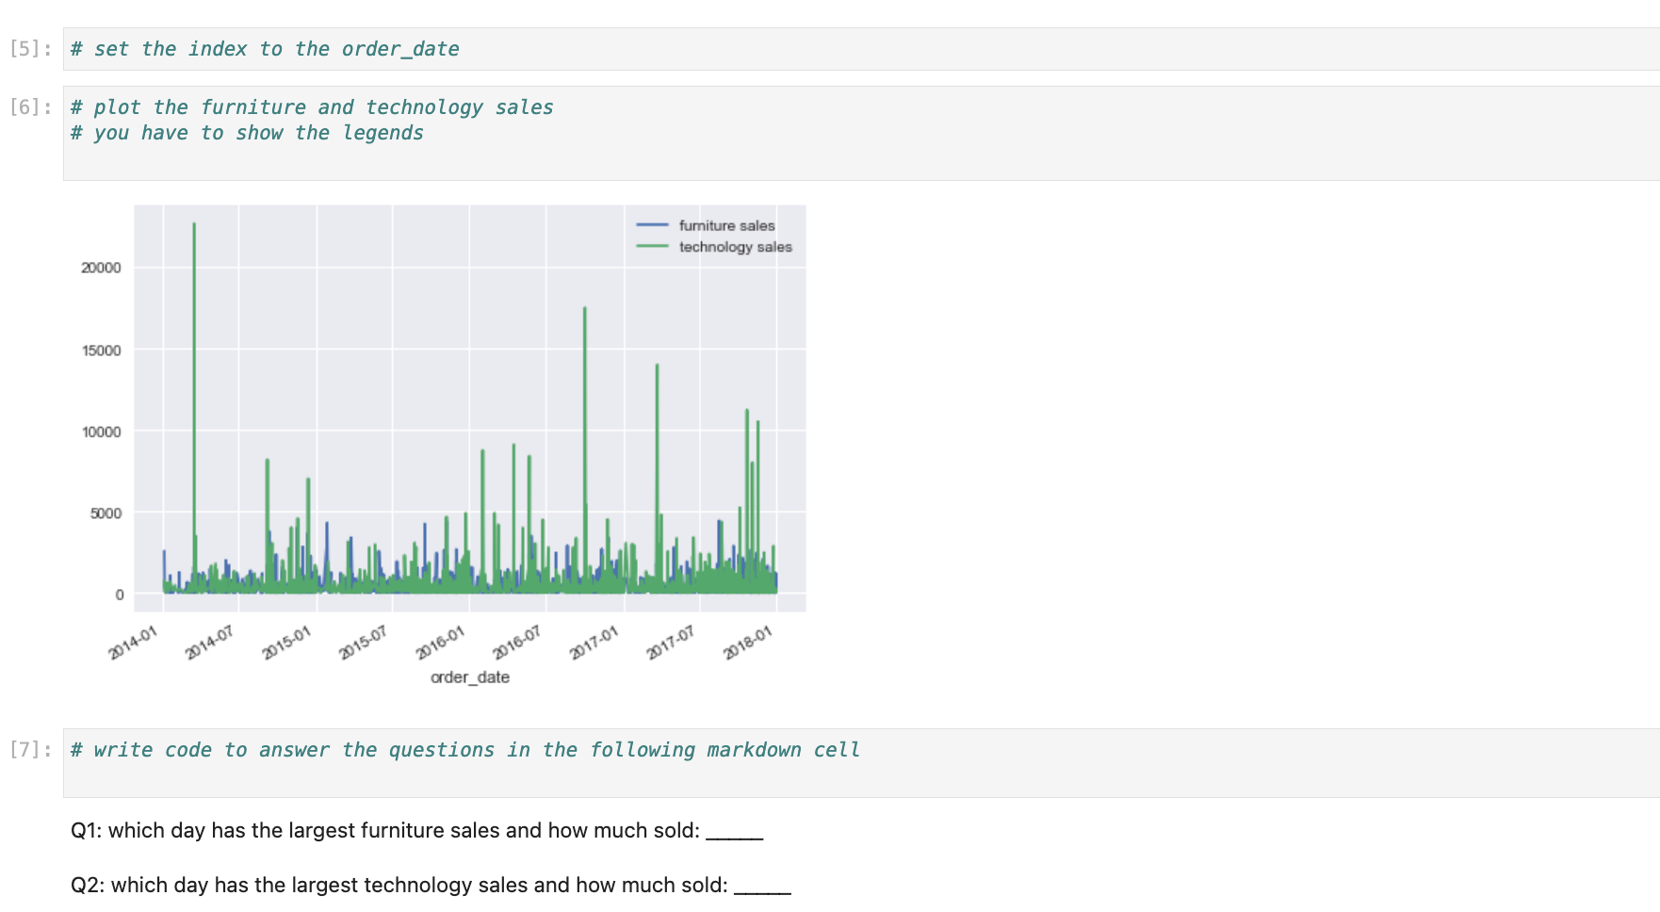Viewport: 1660px width, 912px height.
Task: Click the 14000-high green spike near 2017-06
Action: (657, 424)
